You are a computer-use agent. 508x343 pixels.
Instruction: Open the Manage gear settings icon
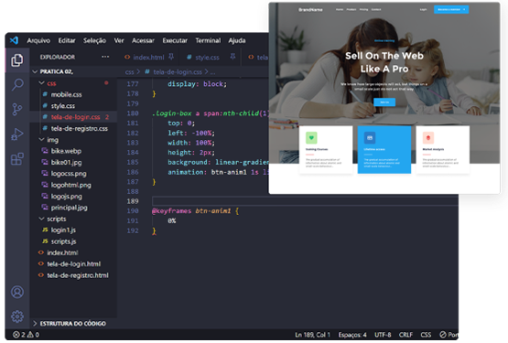pos(17,316)
